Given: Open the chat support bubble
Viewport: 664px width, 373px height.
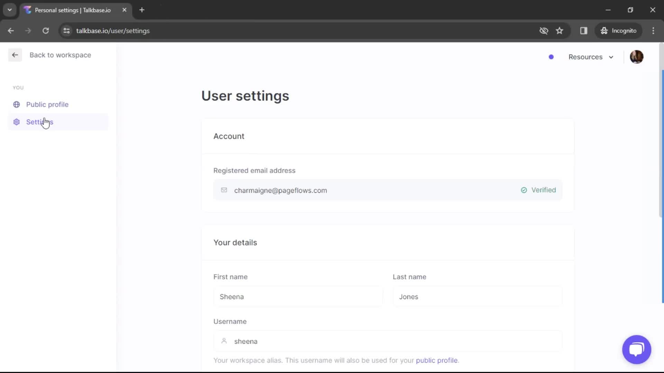Looking at the screenshot, I should [636, 349].
